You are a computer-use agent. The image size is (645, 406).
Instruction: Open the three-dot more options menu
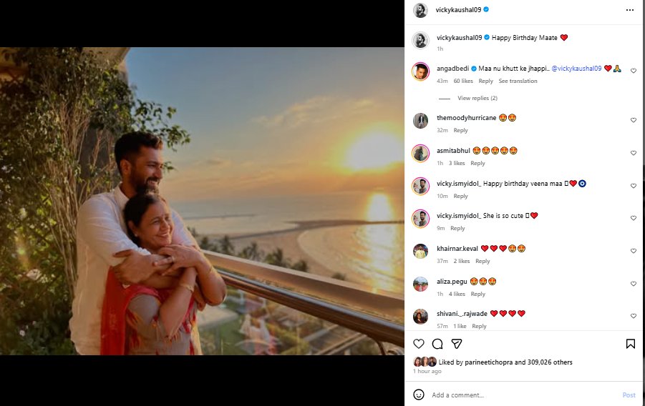tap(629, 10)
